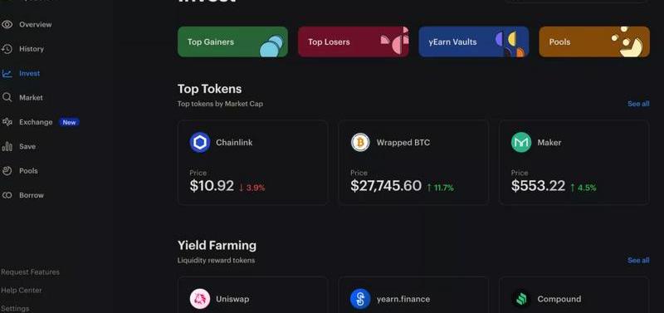Screen dimensions: 664x313
Task: Open See all for Yield Farming
Action: (x=638, y=260)
